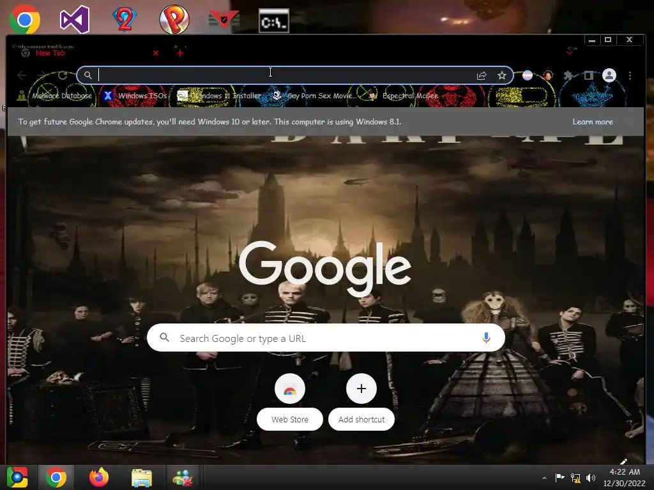Reload the current page
Viewport: 654px width, 490px height.
(63, 75)
